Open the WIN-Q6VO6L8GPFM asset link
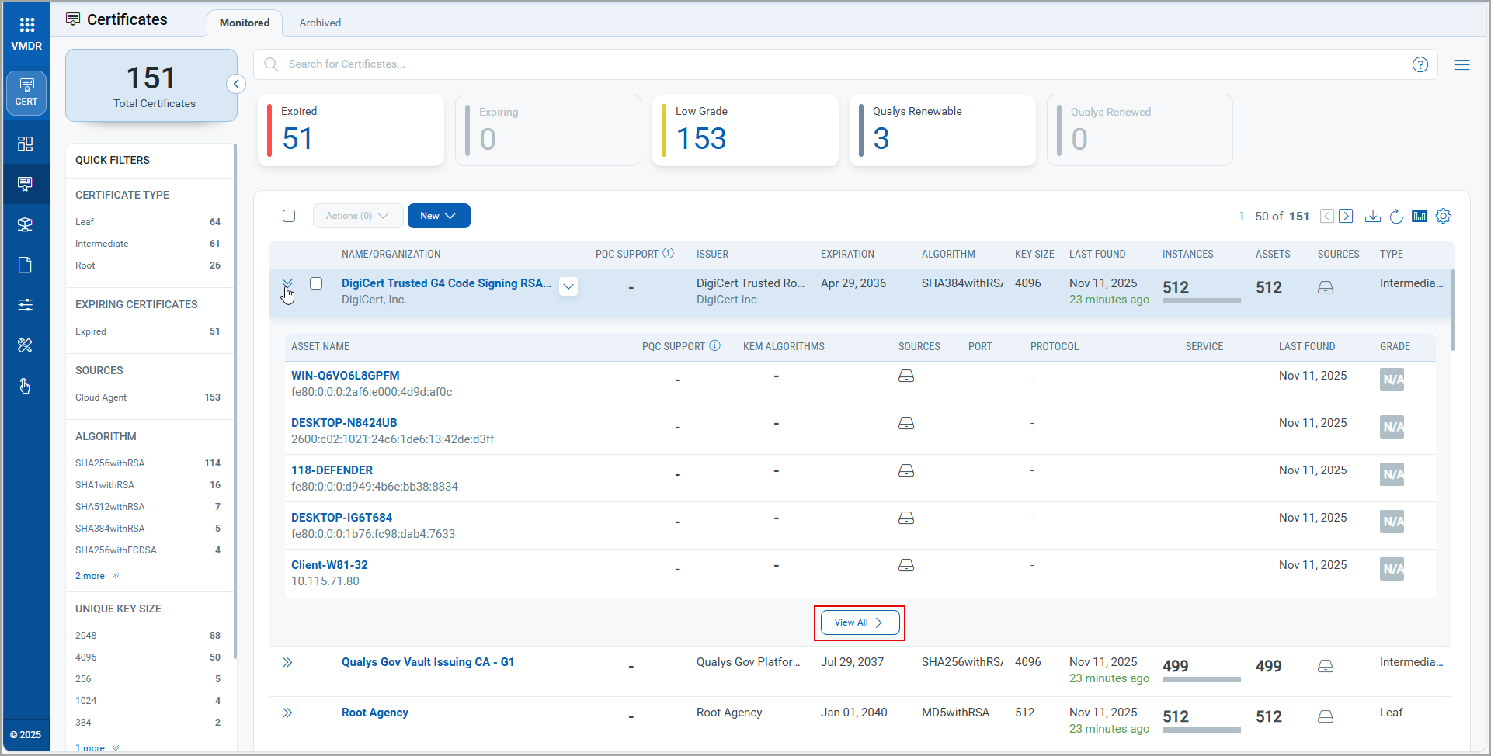1491x756 pixels. (x=345, y=376)
